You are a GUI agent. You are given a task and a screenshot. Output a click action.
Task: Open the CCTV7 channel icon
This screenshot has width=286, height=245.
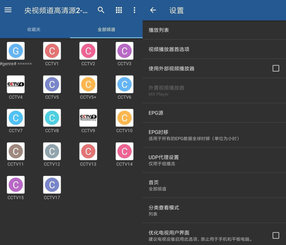coord(16,118)
